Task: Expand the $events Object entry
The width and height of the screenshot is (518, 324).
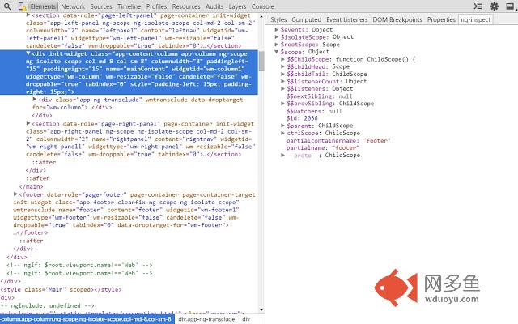Action: 277,29
